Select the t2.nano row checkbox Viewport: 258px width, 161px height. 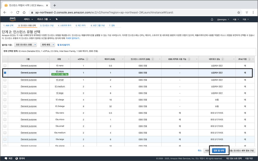(x=5, y=65)
